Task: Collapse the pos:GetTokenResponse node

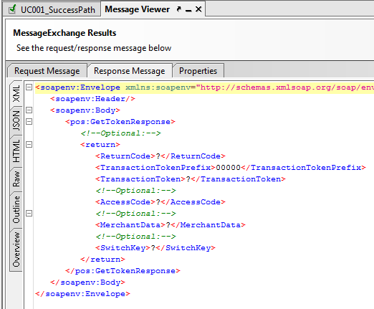Action: 29,122
